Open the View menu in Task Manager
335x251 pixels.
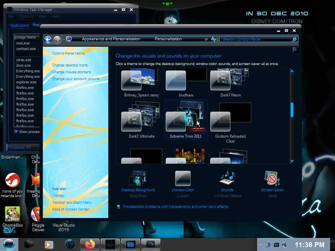42,16
